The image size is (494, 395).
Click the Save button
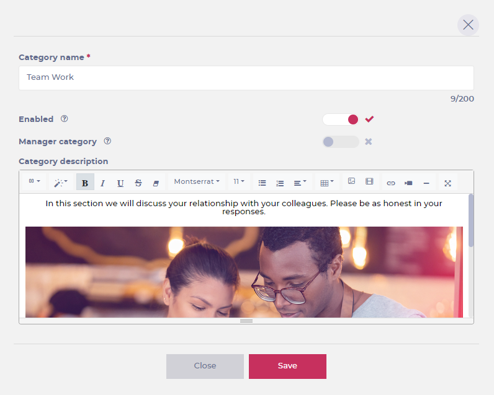pos(287,366)
